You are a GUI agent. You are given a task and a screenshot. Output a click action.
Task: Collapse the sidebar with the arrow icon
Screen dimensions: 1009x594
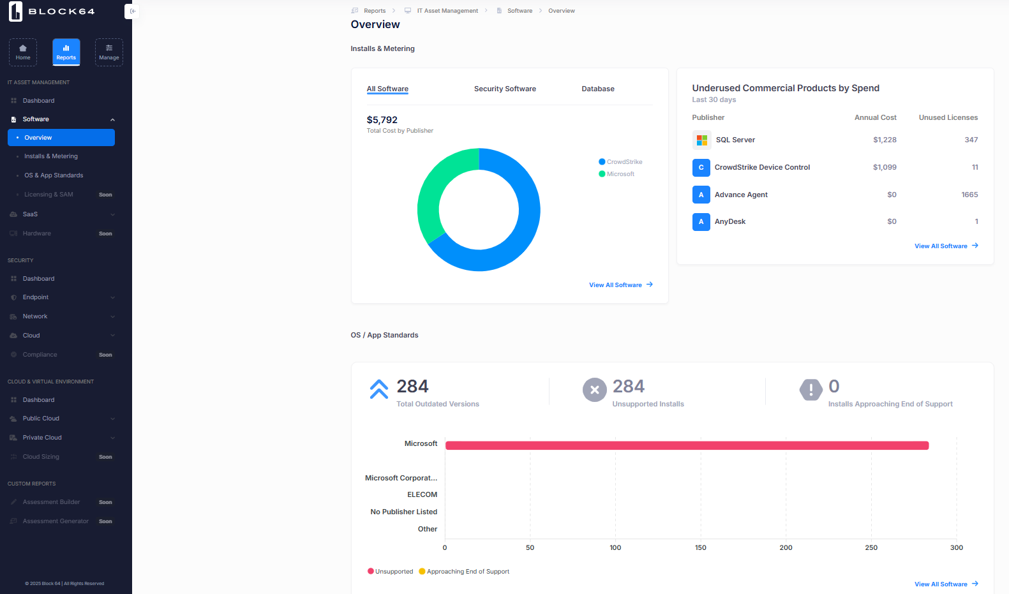132,11
